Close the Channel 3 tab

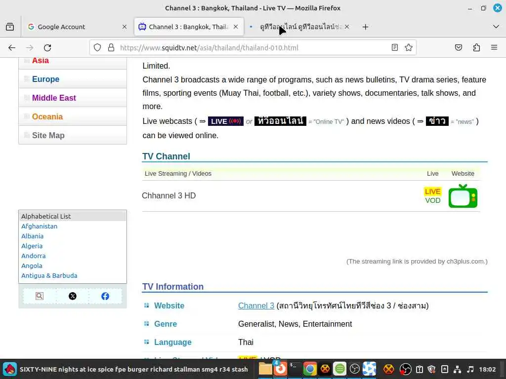tap(236, 27)
